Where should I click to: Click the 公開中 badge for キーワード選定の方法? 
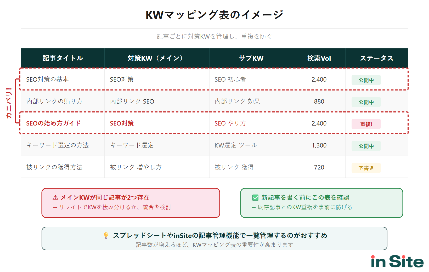pyautogui.click(x=366, y=146)
